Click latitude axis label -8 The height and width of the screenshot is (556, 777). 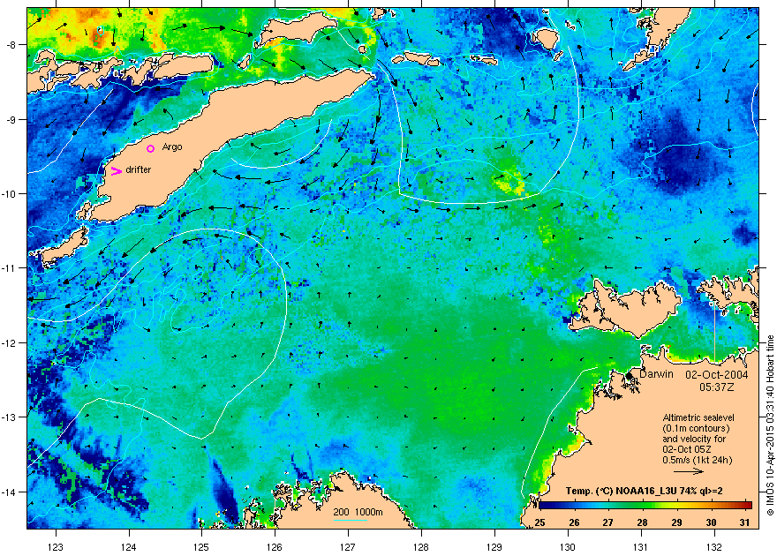click(11, 44)
